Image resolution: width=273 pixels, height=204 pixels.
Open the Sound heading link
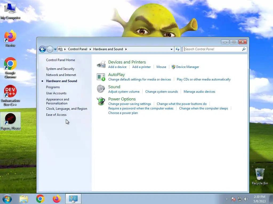[114, 87]
